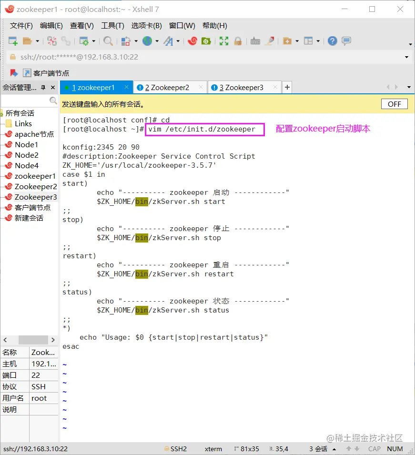
Task: Close the session manager panel
Action: (53, 87)
